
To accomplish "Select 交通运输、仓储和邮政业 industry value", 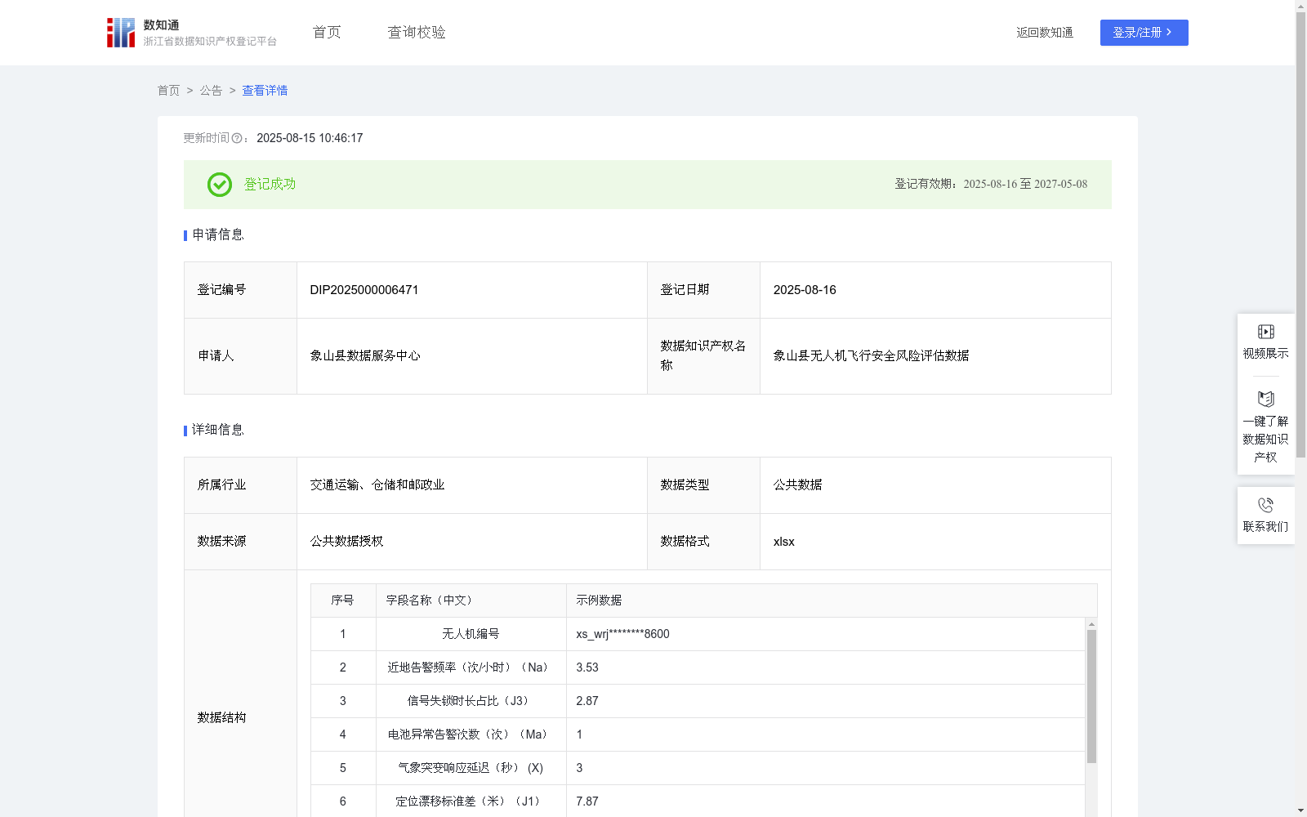I will tap(377, 485).
